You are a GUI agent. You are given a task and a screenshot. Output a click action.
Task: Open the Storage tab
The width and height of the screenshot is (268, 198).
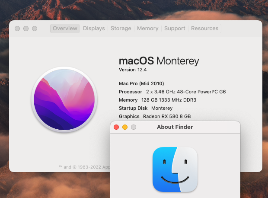(121, 29)
